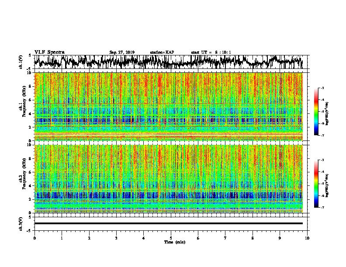Click inside the ch.1 spectrogram panel
Image resolution: width=346 pixels, height=267 pixels.
pos(169,106)
